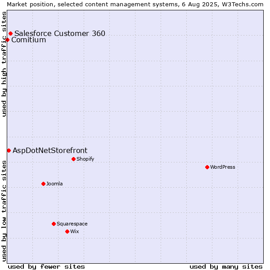Select the 'Shopify' label text

[x=85, y=159]
